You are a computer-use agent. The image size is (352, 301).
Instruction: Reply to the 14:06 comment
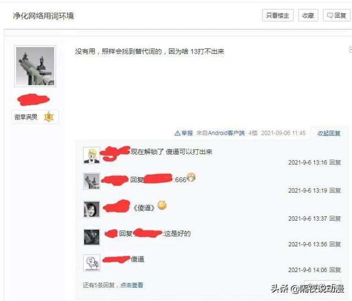(335, 270)
